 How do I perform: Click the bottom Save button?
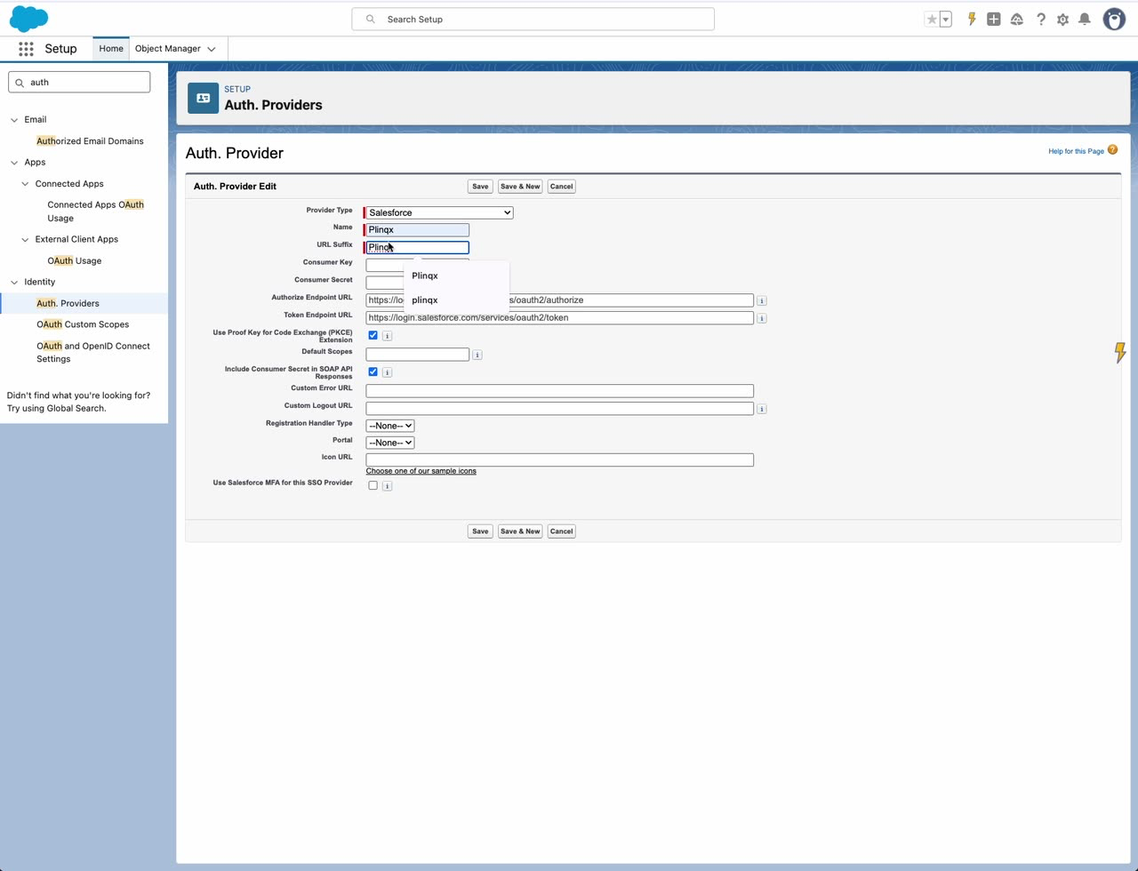[480, 531]
